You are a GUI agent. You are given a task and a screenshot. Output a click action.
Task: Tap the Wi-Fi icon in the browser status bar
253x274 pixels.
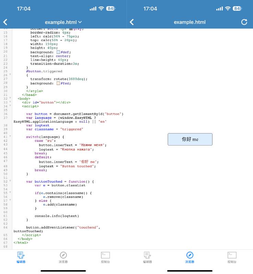click(x=228, y=8)
